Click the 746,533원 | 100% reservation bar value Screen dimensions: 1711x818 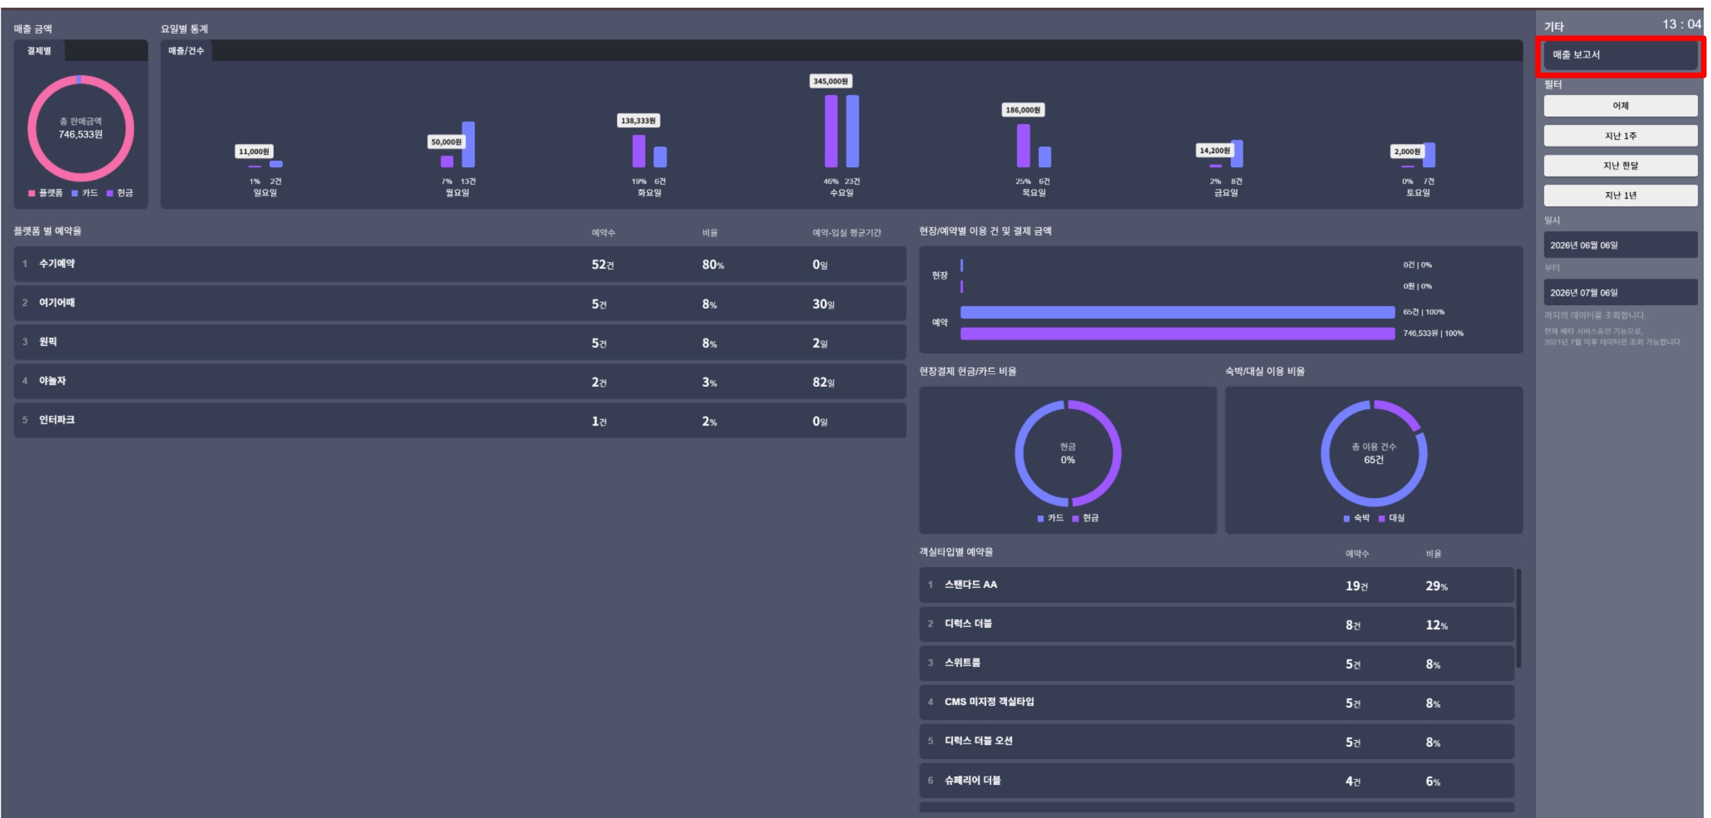click(x=1434, y=333)
